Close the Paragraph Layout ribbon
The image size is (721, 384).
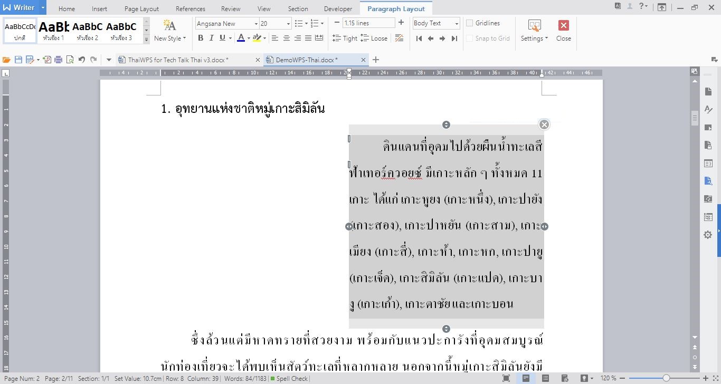(564, 31)
